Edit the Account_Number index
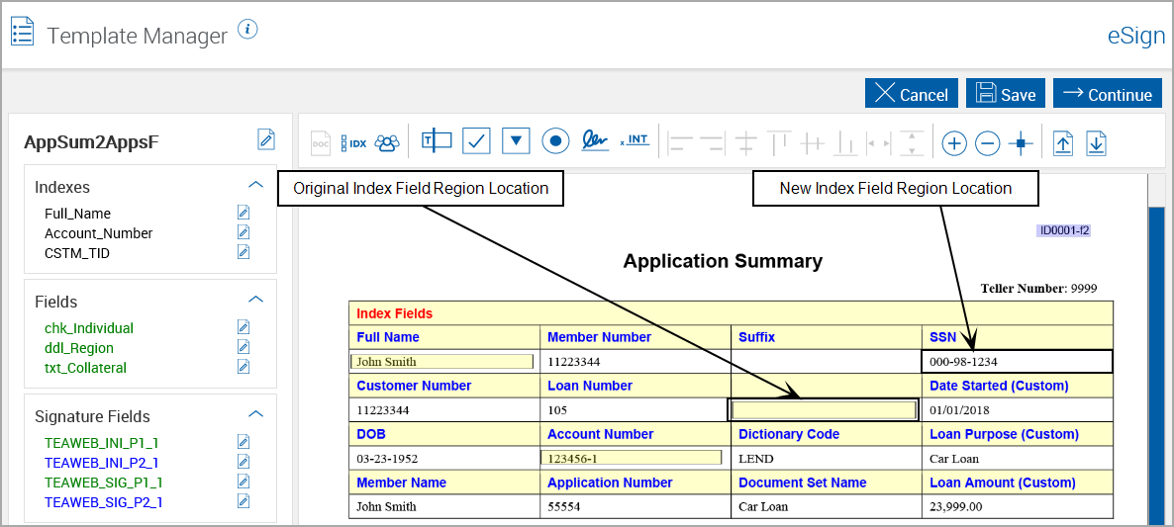The width and height of the screenshot is (1174, 527). tap(244, 232)
